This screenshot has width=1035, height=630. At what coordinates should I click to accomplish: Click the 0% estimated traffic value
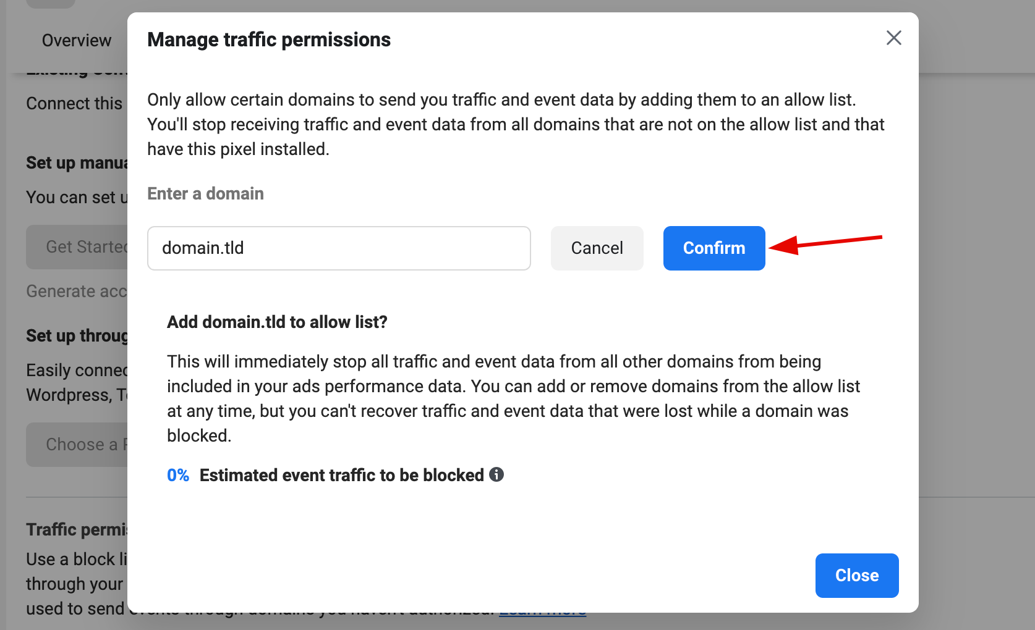(x=178, y=474)
